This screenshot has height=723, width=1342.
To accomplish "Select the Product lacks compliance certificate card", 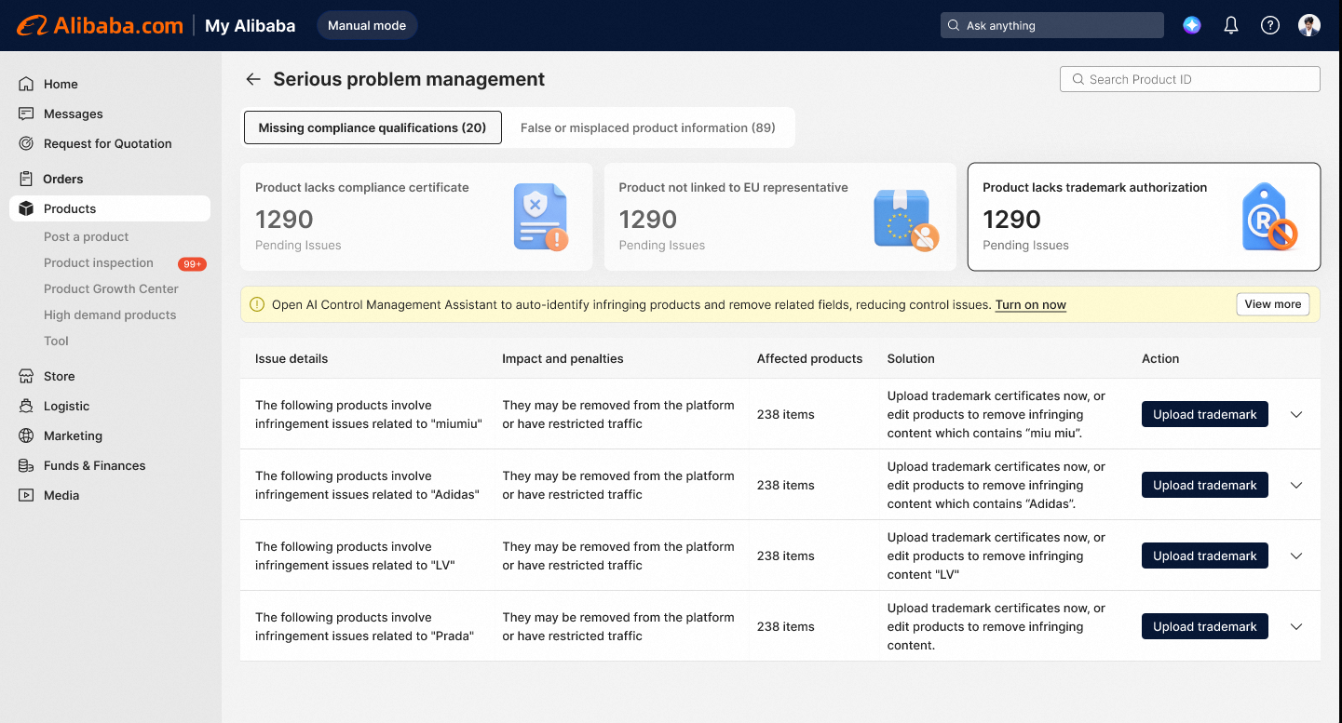I will coord(416,217).
